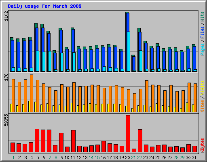Click day label 19 on the x-axis
Viewport: 207px width, 162px height.
[x=121, y=158]
